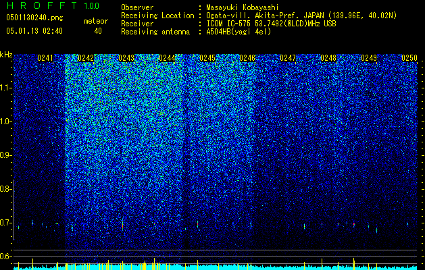Screen dimensions: 425x270
Task: Click the 0241 time marker
Action: [x=45, y=58]
